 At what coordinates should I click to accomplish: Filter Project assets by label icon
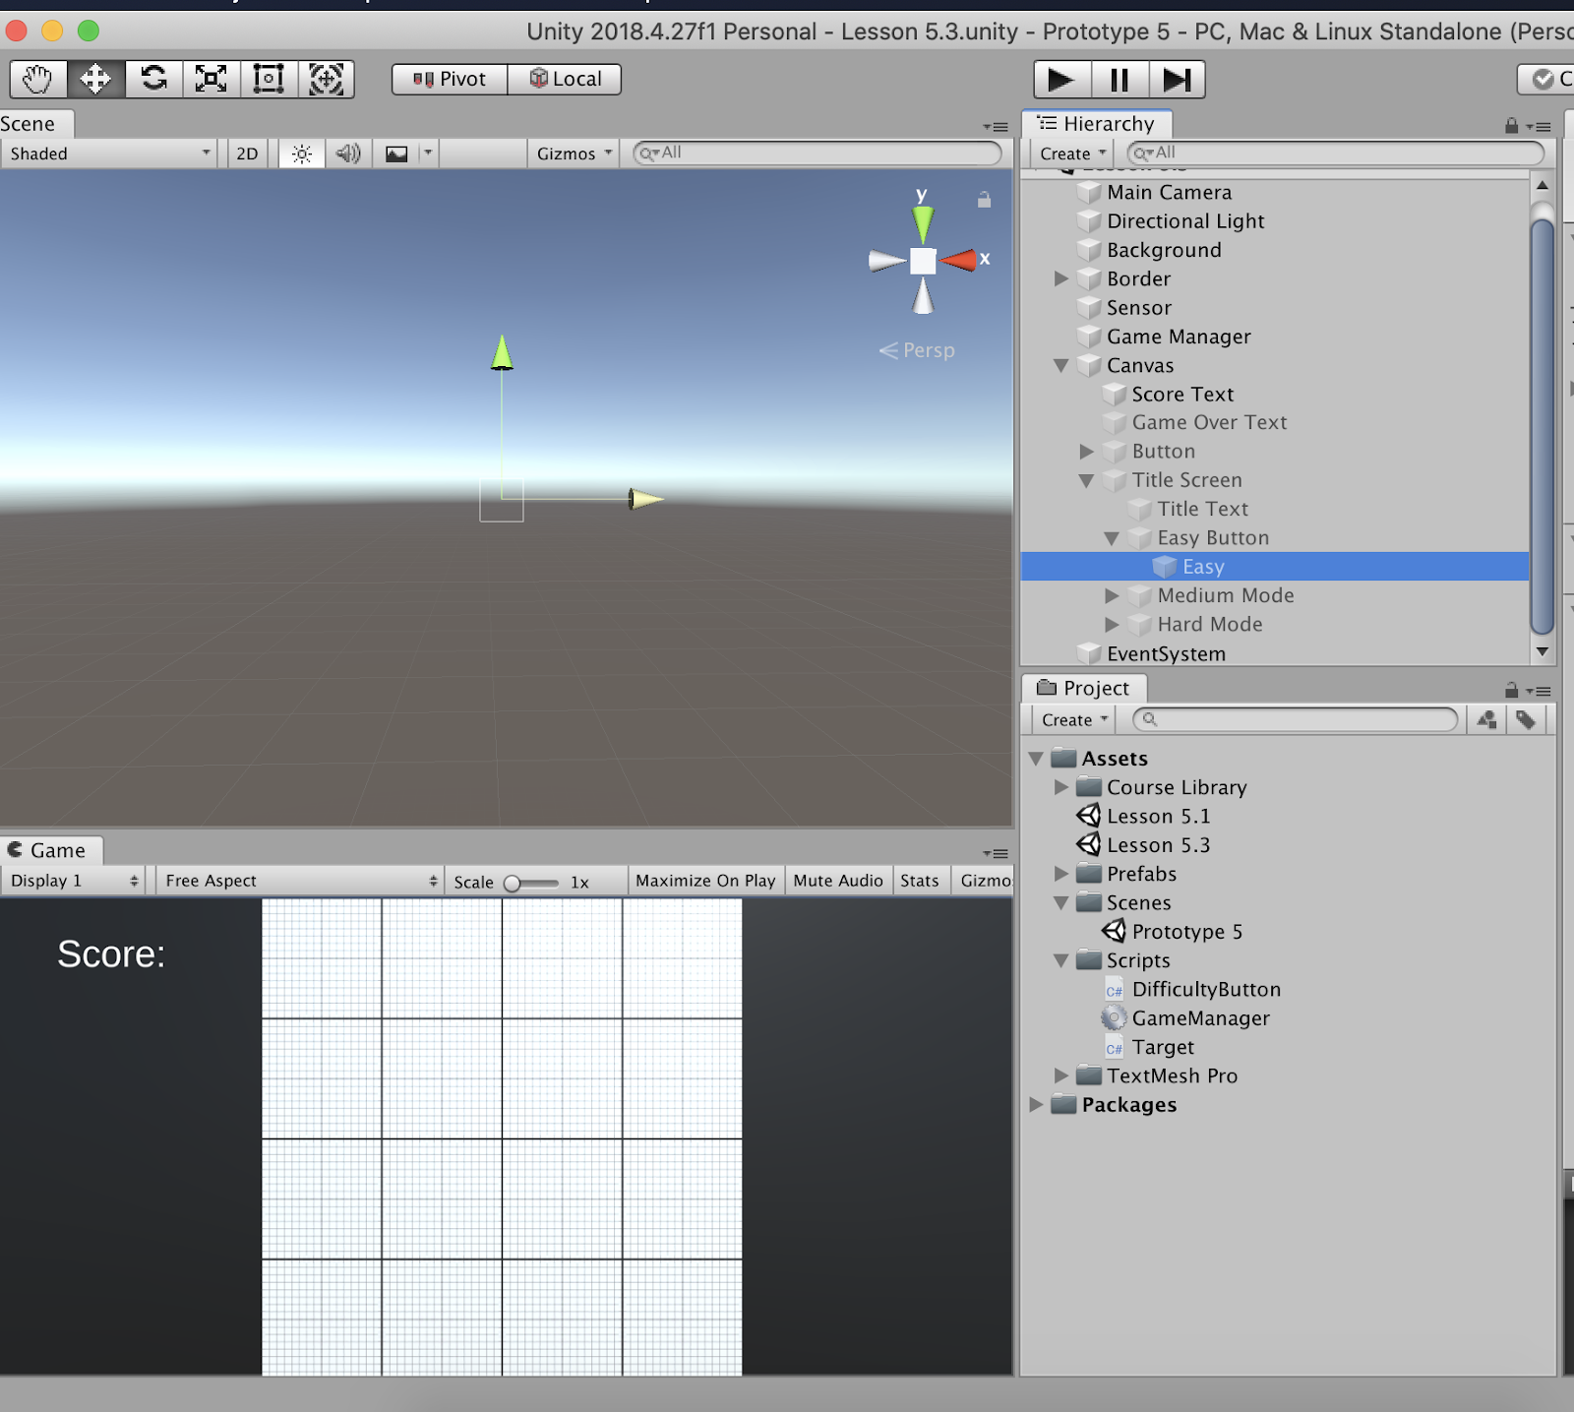(x=1526, y=719)
